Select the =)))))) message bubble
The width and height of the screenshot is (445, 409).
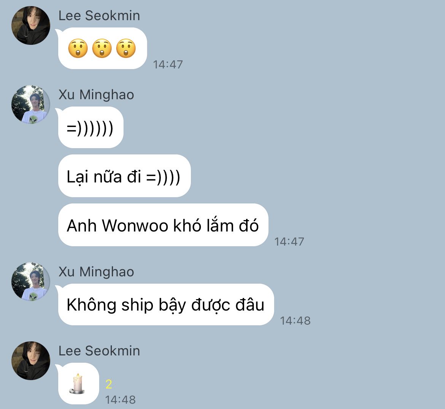click(x=91, y=127)
